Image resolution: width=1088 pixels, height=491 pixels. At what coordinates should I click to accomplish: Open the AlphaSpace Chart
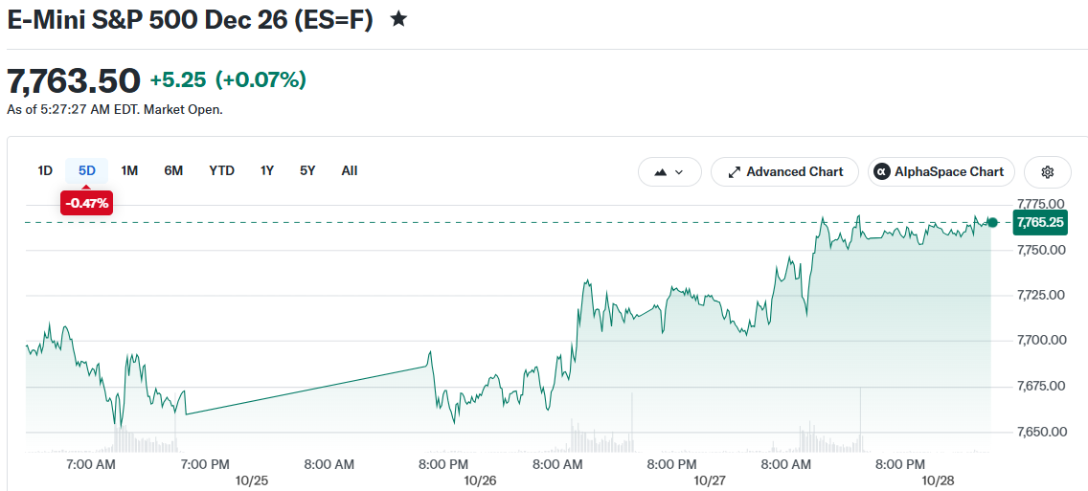tap(941, 172)
